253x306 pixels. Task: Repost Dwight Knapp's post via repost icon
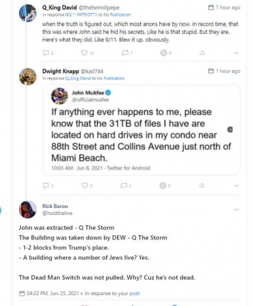pyautogui.click(x=124, y=186)
